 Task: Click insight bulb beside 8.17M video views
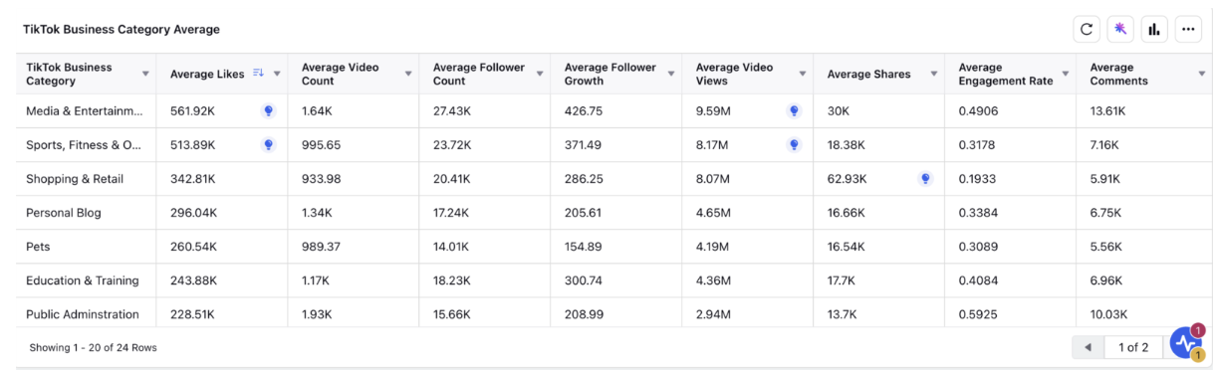coord(794,145)
